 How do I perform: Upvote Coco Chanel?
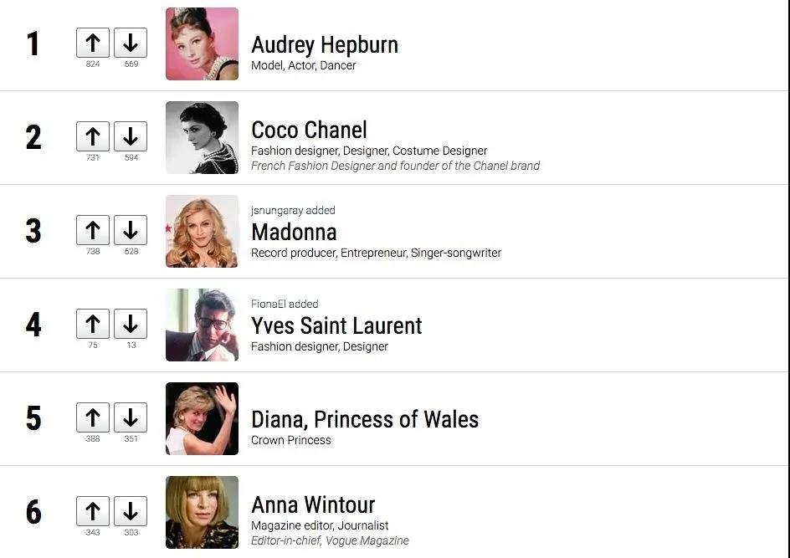pyautogui.click(x=93, y=136)
